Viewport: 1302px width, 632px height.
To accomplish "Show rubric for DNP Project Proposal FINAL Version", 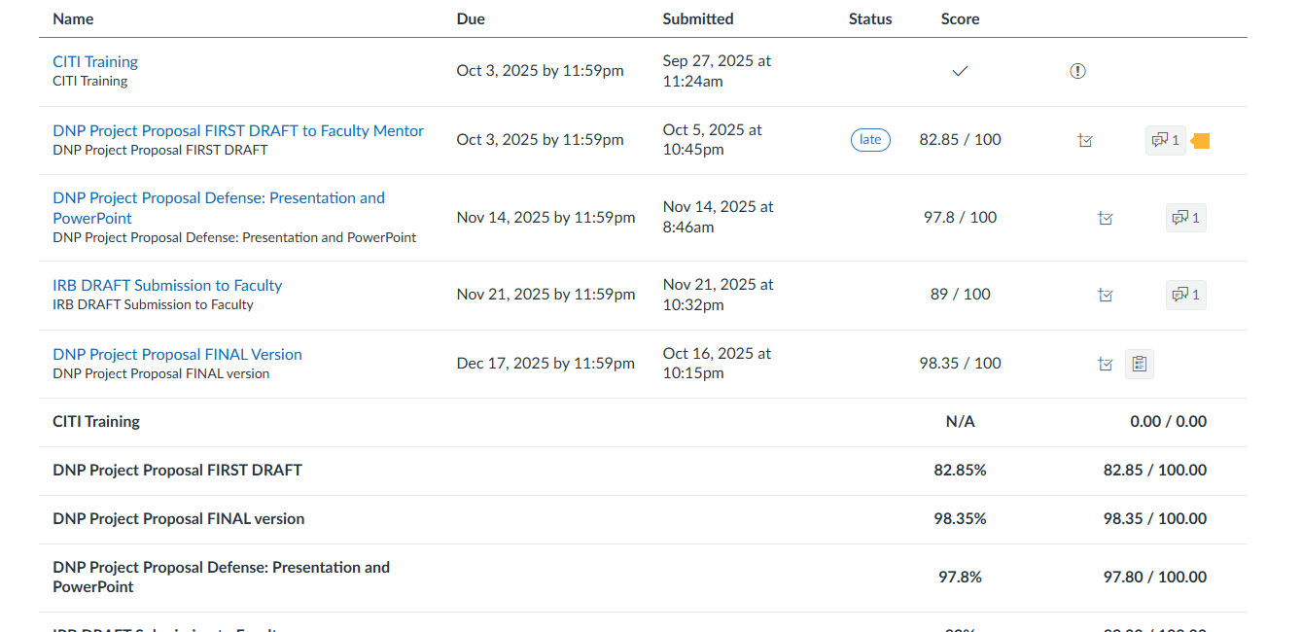I will [1140, 364].
